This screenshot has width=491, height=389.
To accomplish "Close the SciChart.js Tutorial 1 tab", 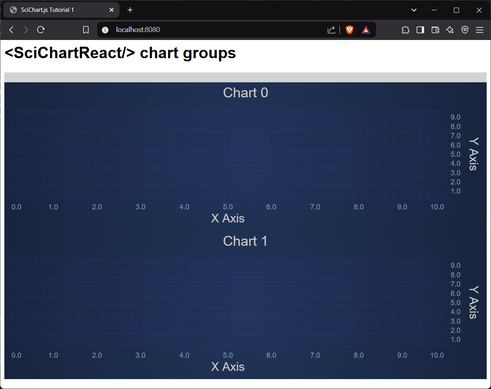I will point(111,10).
